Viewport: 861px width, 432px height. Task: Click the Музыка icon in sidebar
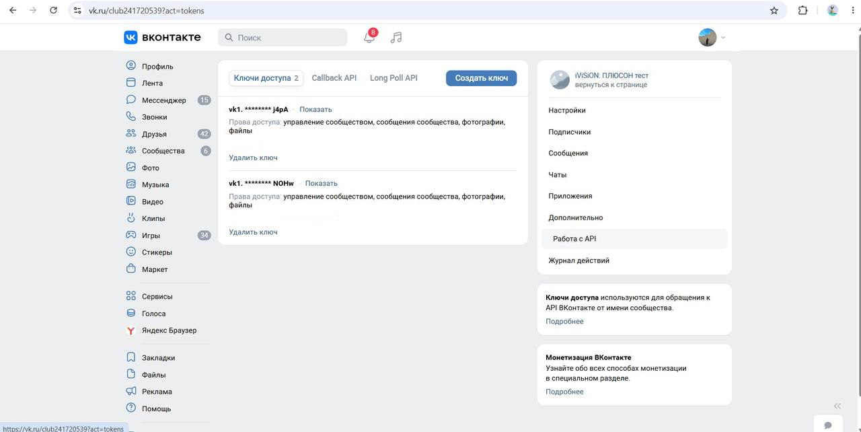pyautogui.click(x=131, y=184)
